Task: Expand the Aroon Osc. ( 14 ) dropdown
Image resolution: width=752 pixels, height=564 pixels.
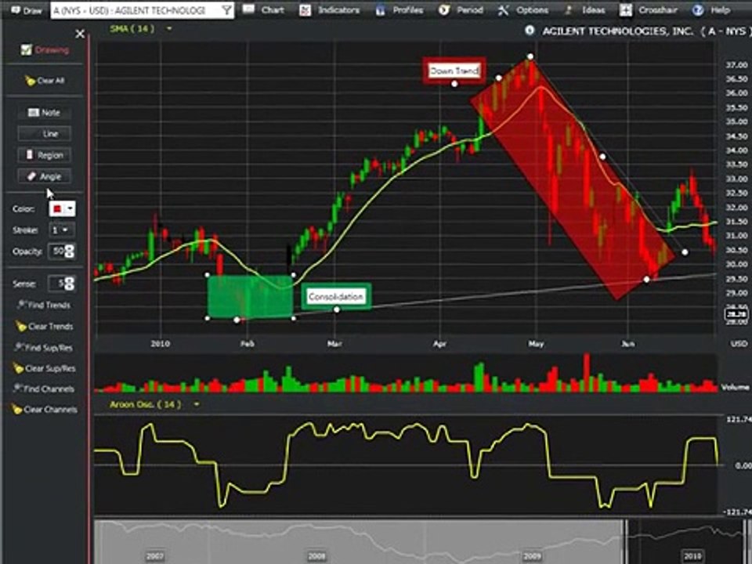Action: point(196,405)
